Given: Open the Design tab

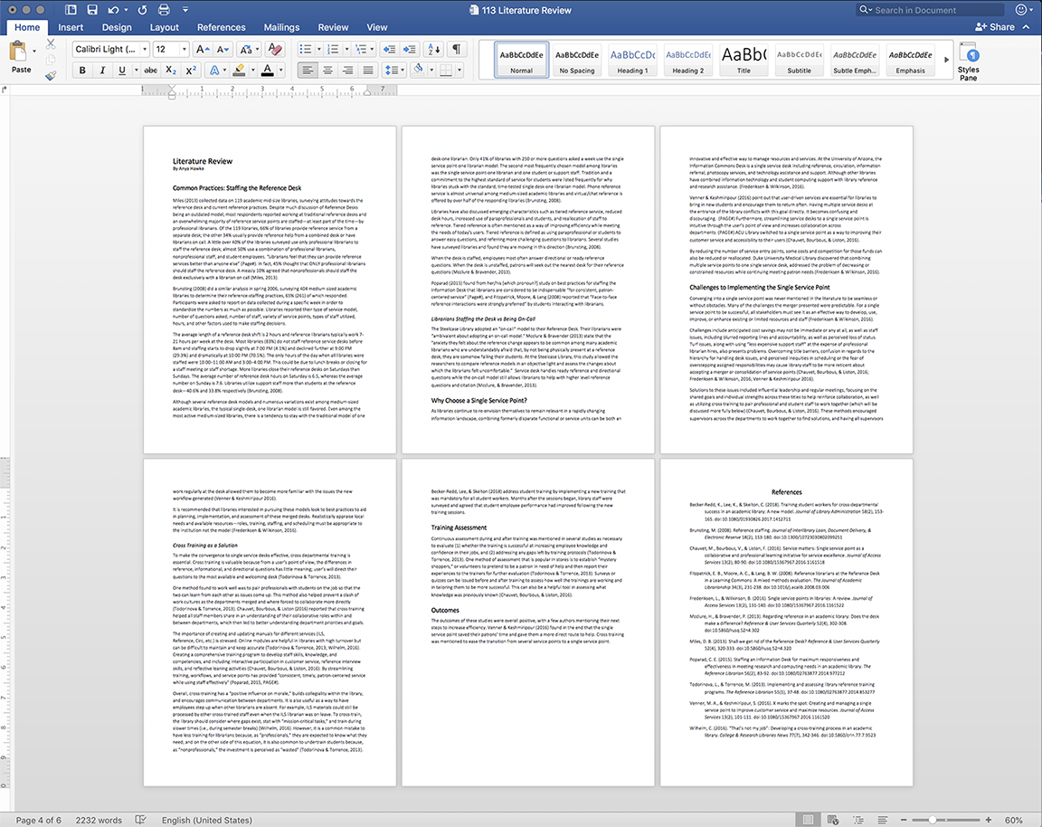Looking at the screenshot, I should pyautogui.click(x=117, y=27).
